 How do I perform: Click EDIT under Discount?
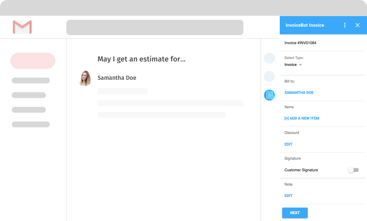coord(289,144)
